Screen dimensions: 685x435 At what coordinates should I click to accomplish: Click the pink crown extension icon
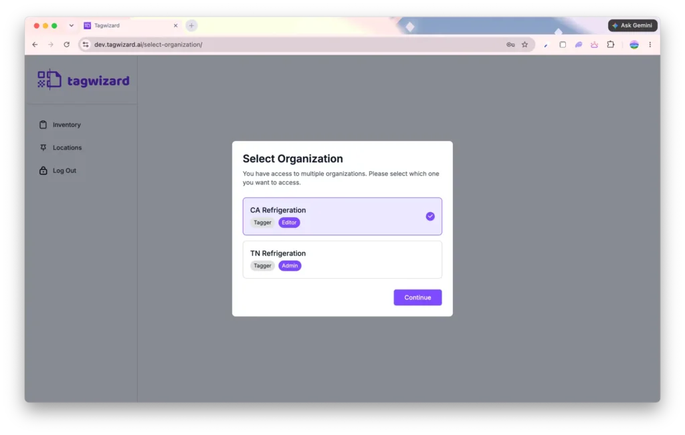(x=594, y=45)
